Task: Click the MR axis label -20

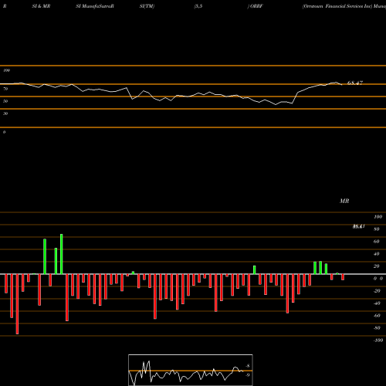Action: pos(377,291)
